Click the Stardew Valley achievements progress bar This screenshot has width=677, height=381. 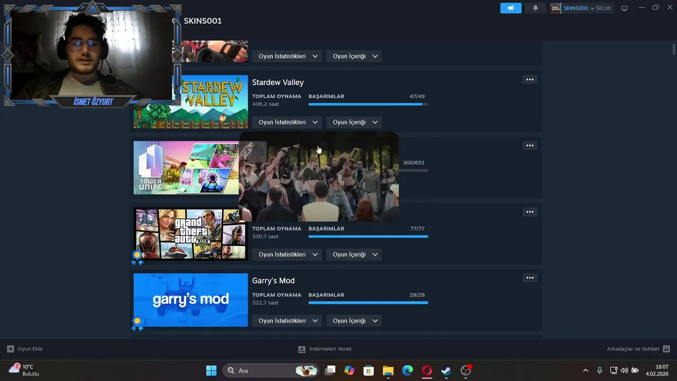pyautogui.click(x=368, y=104)
